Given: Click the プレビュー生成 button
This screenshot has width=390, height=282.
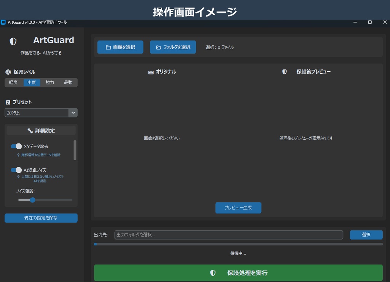Looking at the screenshot, I should point(238,208).
